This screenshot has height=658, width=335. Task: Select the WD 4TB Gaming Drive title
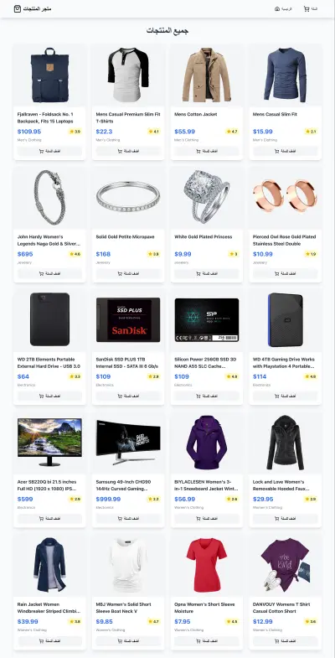[x=284, y=363]
